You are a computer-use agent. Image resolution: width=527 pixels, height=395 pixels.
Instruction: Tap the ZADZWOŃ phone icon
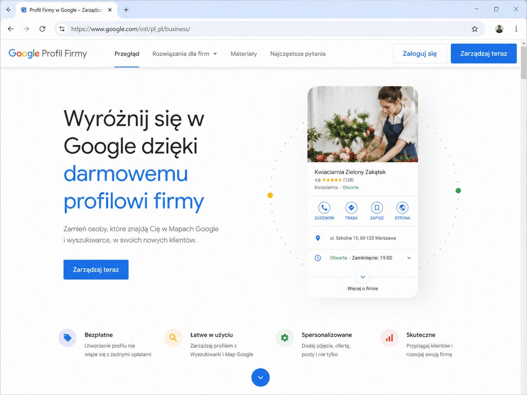tap(324, 208)
